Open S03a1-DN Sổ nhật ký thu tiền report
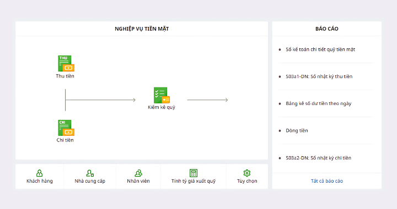Screen dimensions: 397x209 click(319, 76)
